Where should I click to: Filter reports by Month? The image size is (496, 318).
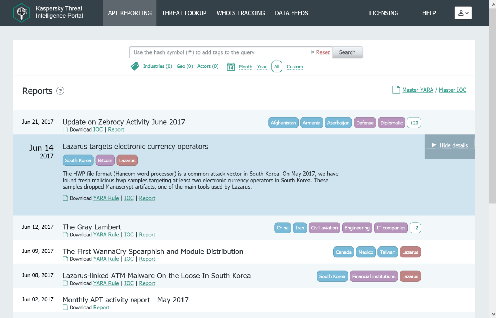(245, 67)
